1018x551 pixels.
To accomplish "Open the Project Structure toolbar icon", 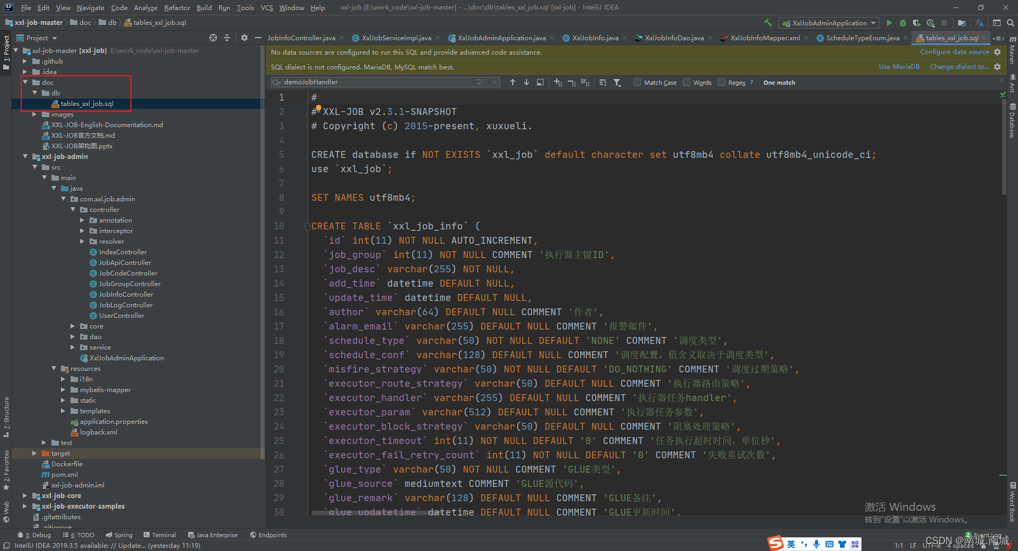I will pos(961,23).
